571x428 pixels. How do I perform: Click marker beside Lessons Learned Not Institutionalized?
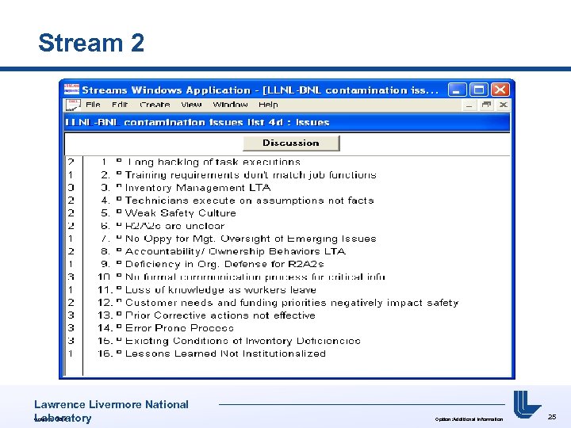119,352
